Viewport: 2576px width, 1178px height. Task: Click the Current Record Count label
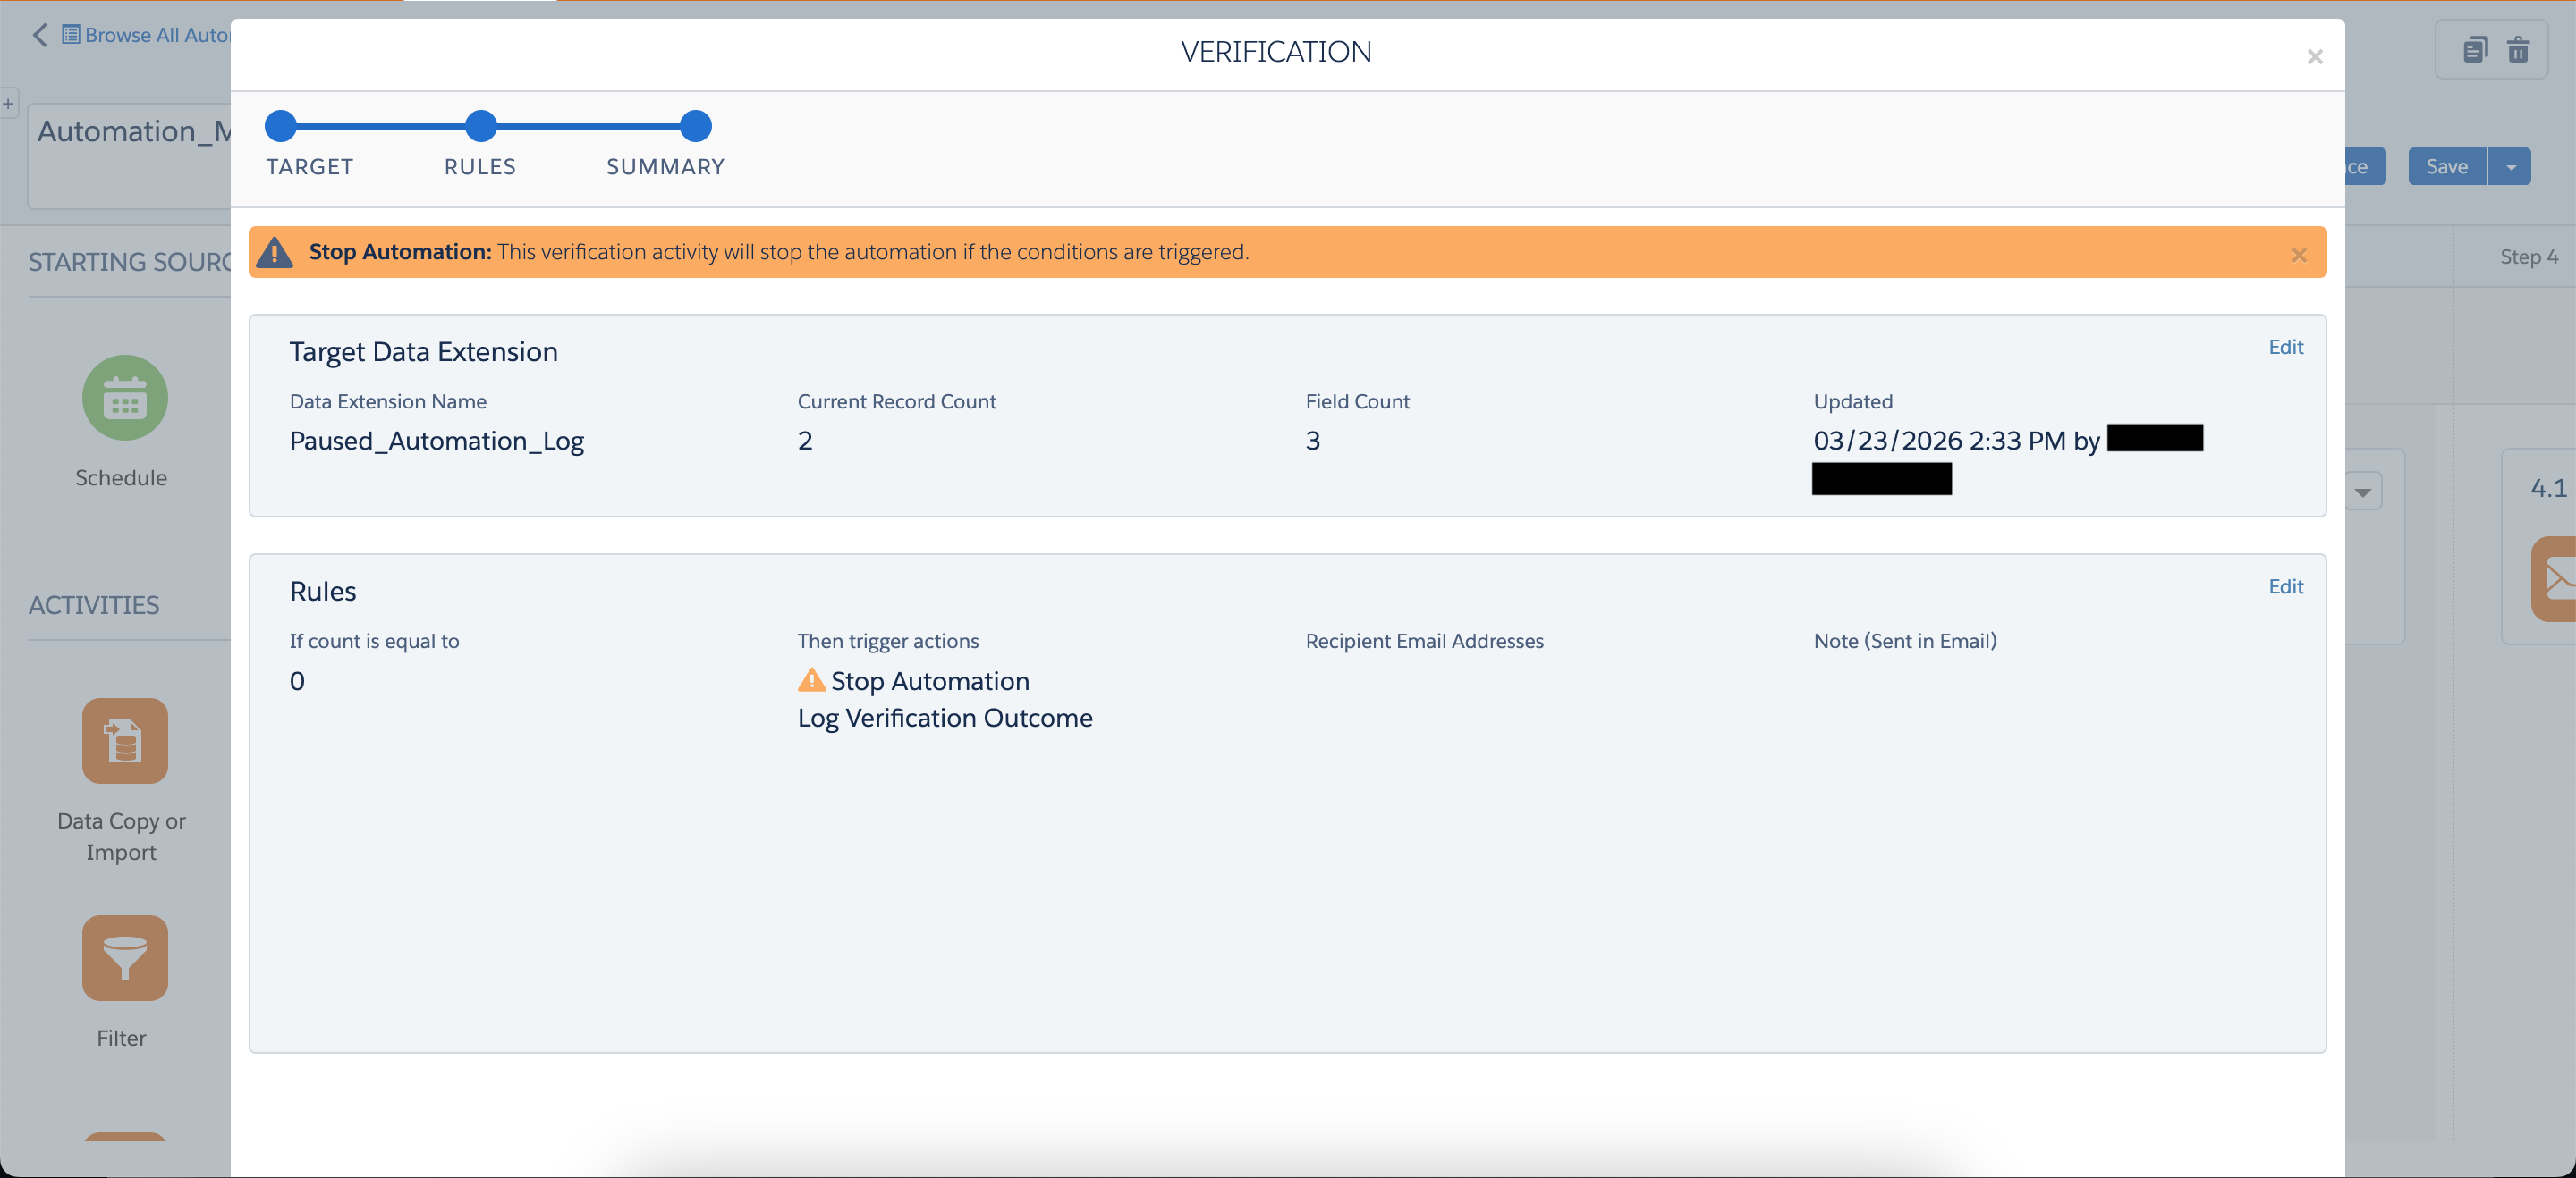pos(896,401)
